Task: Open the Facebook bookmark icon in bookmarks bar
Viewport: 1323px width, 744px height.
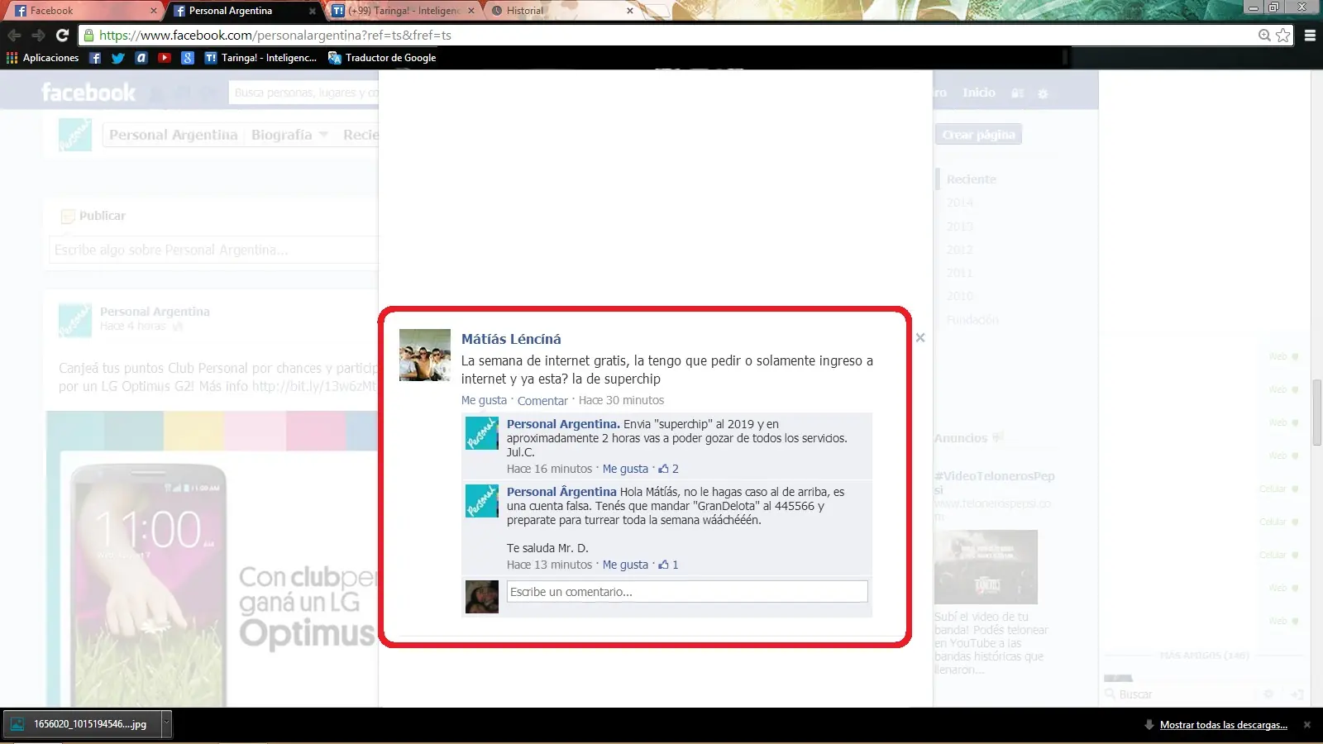Action: click(x=95, y=58)
